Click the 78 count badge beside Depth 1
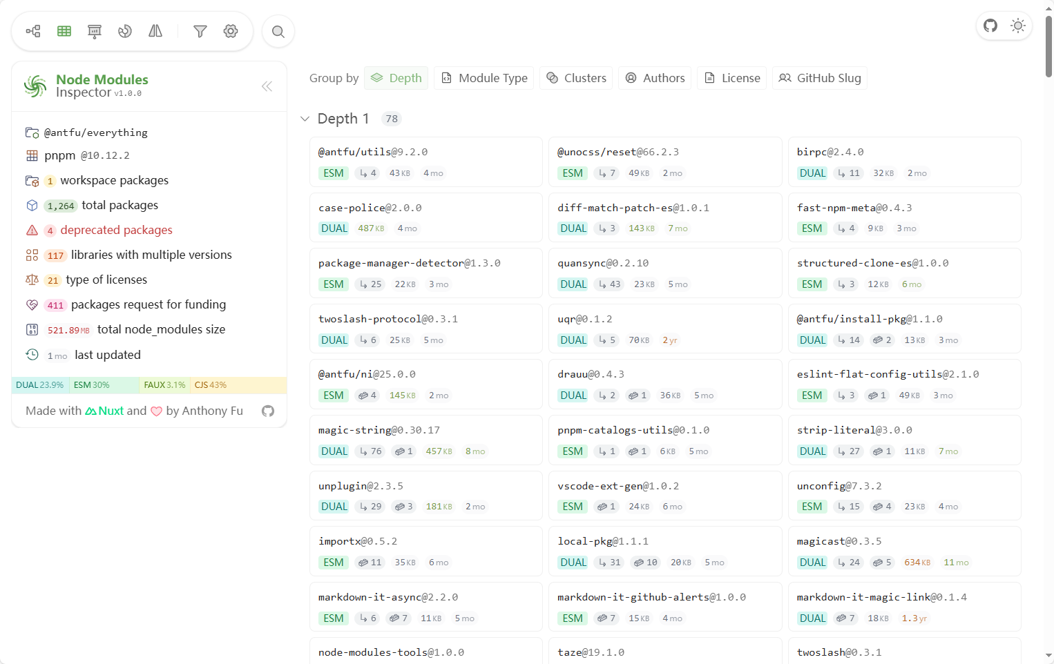This screenshot has width=1054, height=664. click(392, 119)
